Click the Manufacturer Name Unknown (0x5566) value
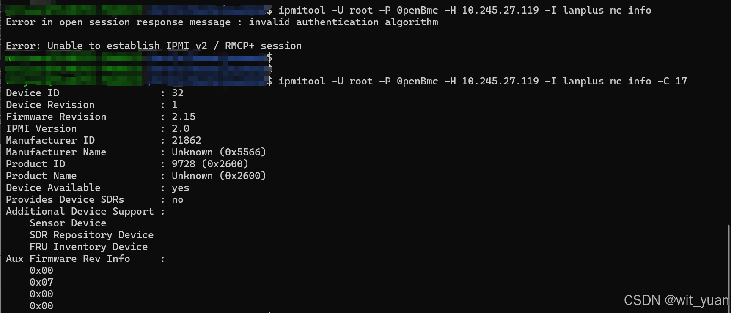Screen dimensions: 731x313 pyautogui.click(x=219, y=152)
